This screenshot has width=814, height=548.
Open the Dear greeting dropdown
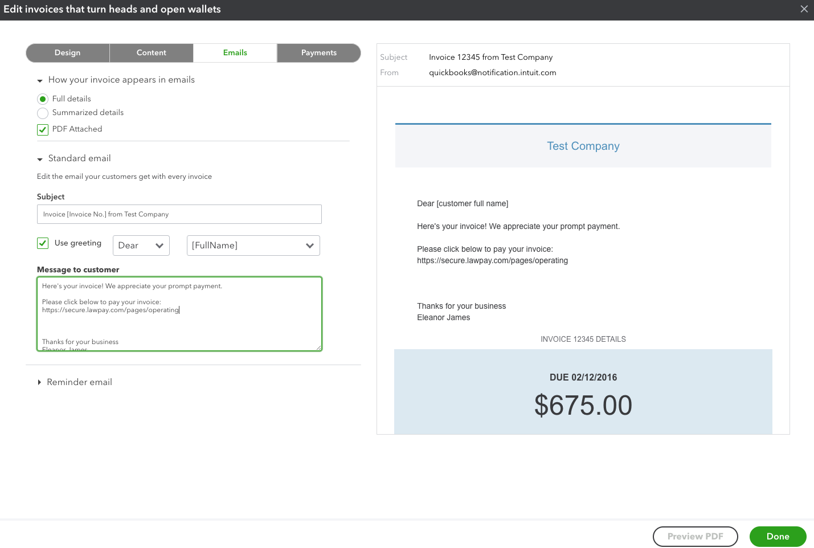141,246
